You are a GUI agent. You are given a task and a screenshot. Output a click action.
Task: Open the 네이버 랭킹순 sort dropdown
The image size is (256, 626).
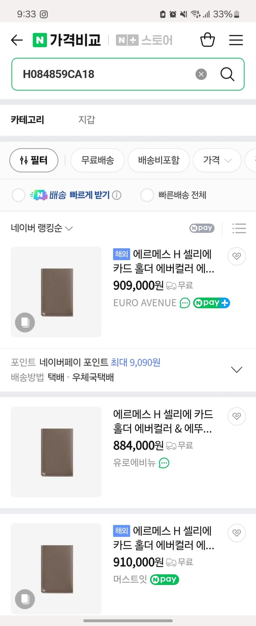42,228
